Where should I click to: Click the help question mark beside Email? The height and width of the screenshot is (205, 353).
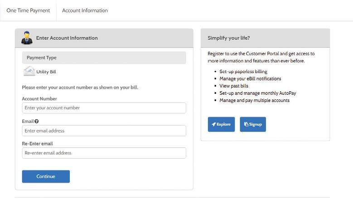coord(36,121)
